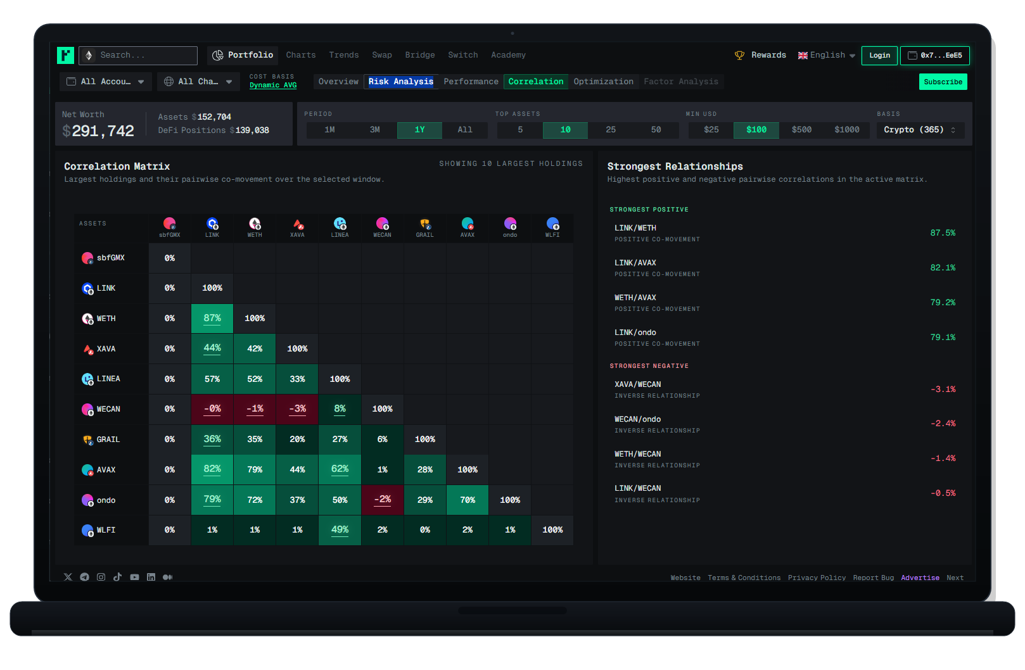Set period to All
Viewport: 1025px width, 670px height.
coord(465,130)
